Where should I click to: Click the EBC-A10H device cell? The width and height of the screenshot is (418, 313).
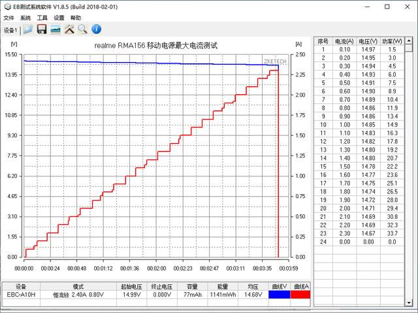21,295
